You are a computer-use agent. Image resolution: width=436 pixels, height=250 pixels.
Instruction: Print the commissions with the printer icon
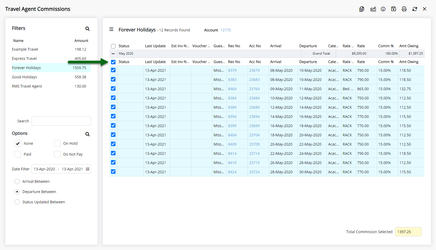pos(404,9)
